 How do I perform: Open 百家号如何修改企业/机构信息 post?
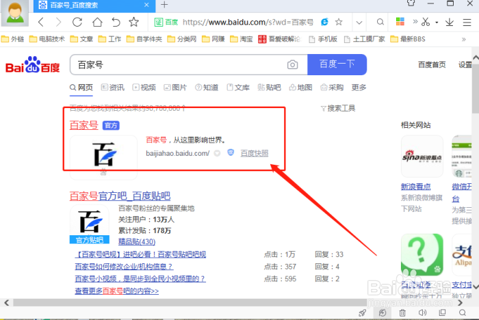pos(124,267)
